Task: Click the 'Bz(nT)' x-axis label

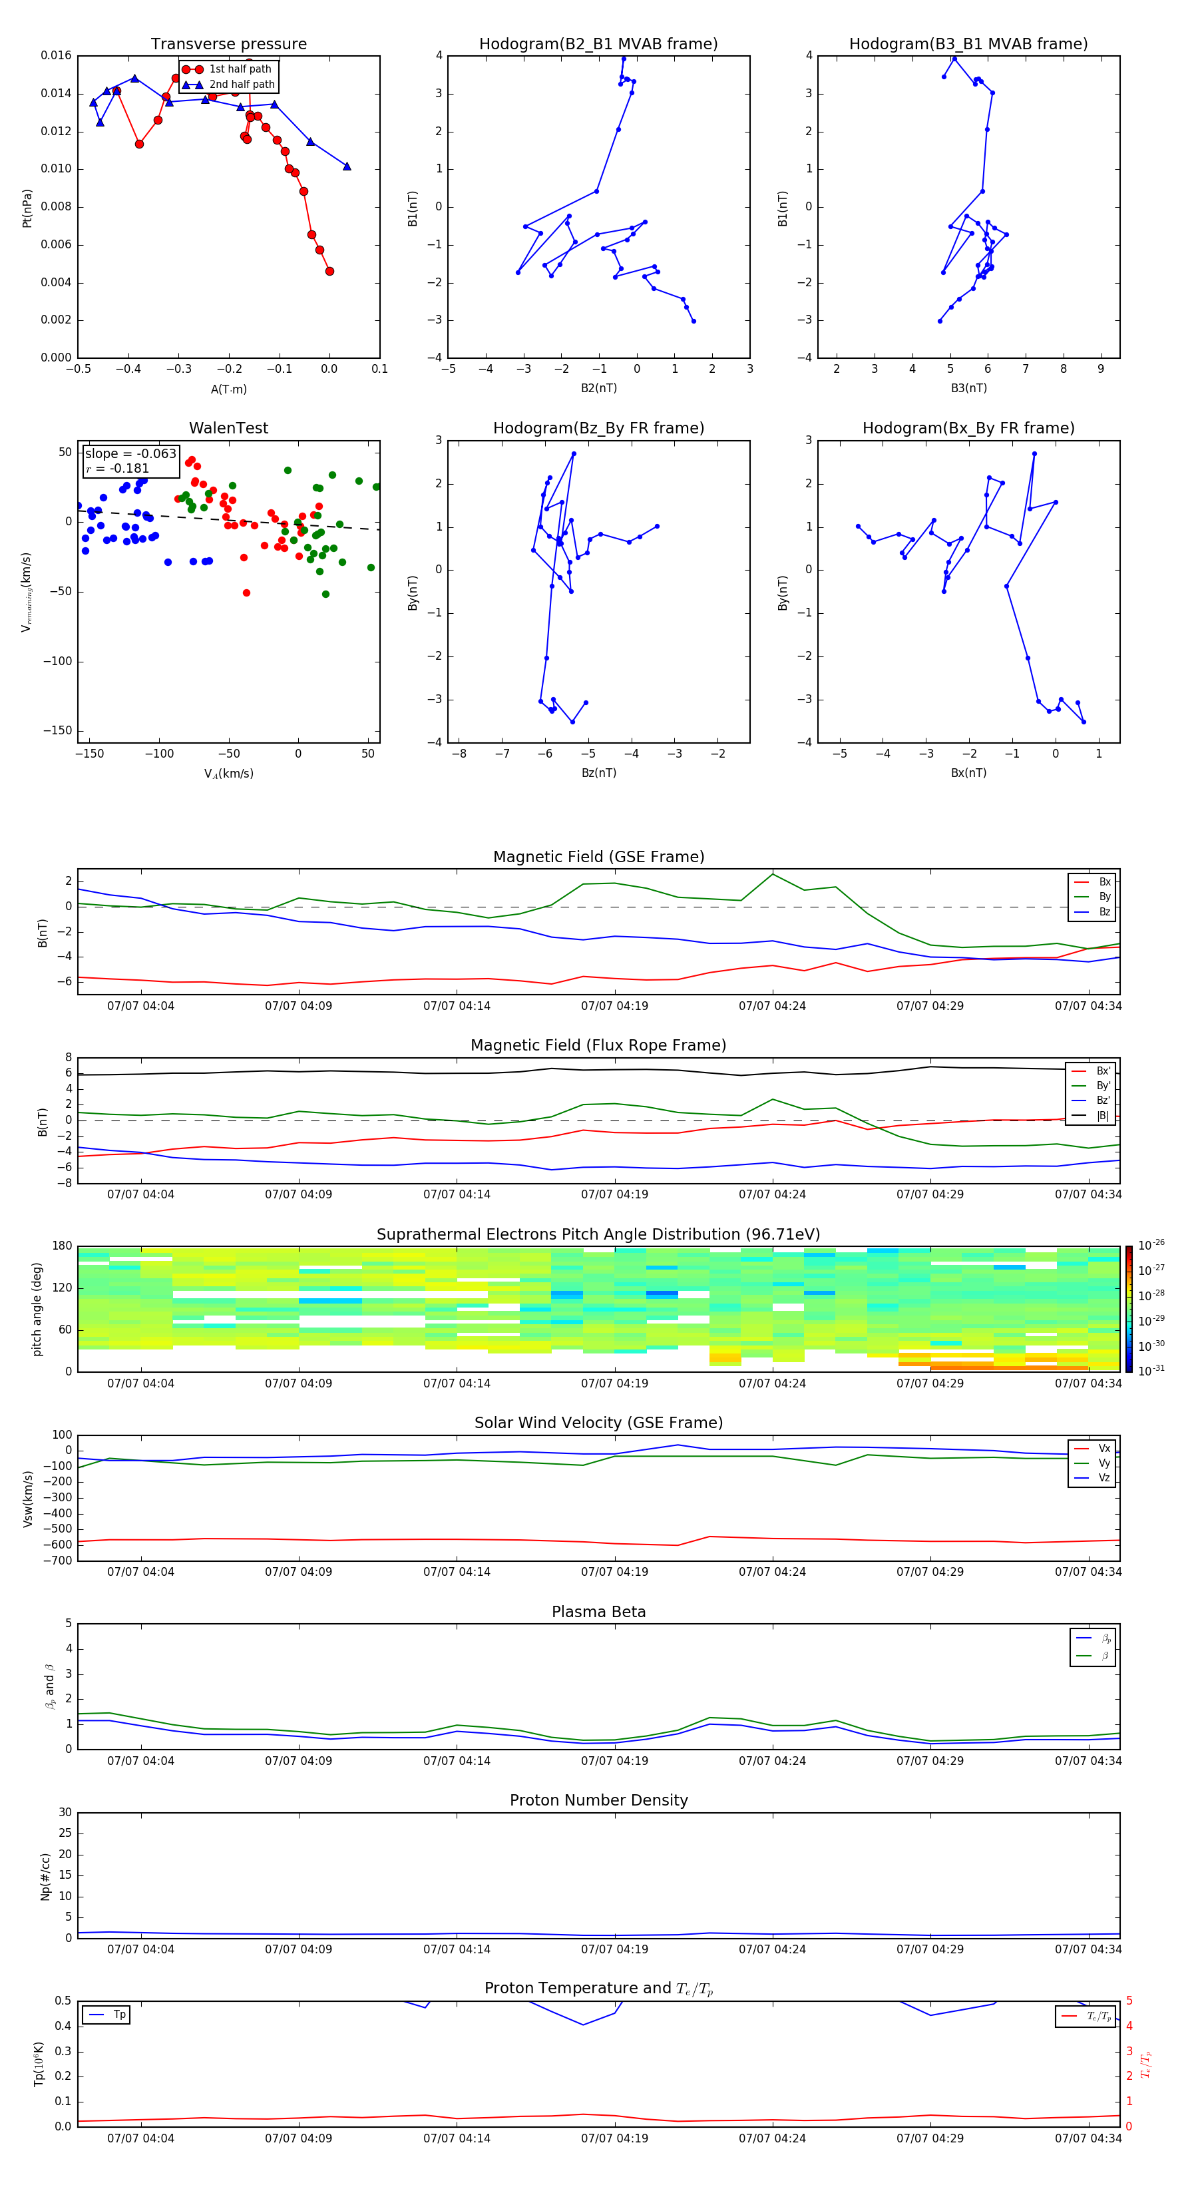Action: (598, 773)
